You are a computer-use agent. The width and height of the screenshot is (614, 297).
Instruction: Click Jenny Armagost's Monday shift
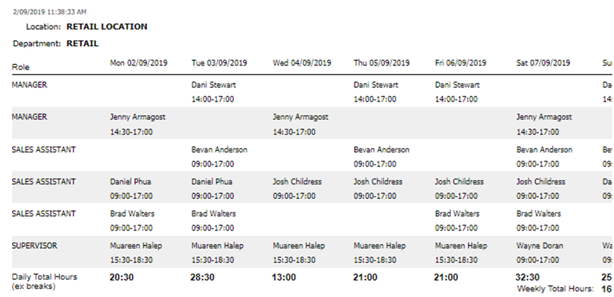pos(138,124)
